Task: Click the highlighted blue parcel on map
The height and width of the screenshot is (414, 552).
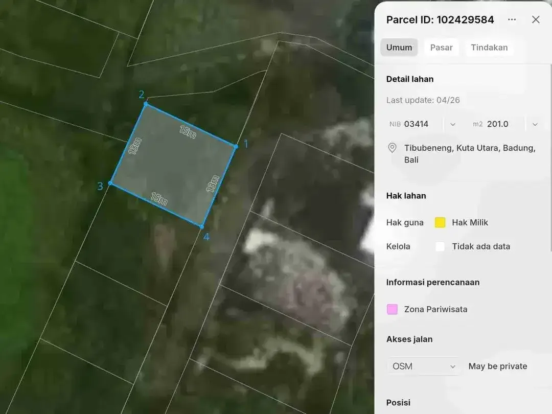Action: point(173,166)
